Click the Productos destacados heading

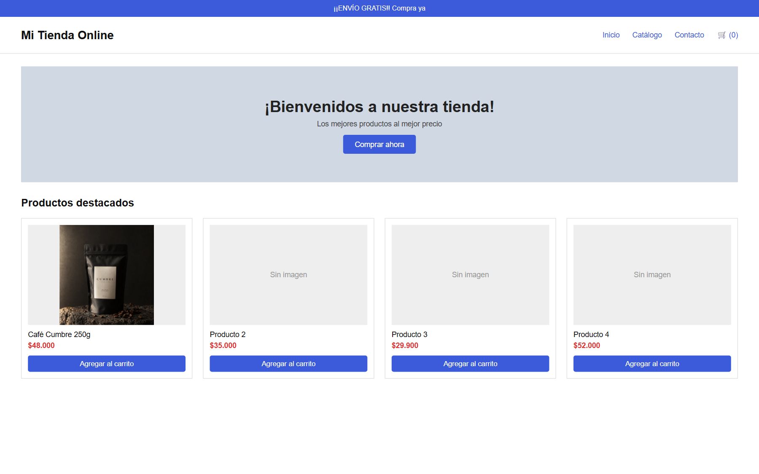pyautogui.click(x=78, y=203)
